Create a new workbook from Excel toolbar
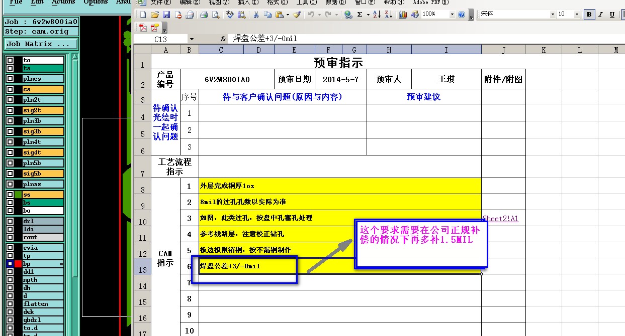625x336 pixels. pos(143,15)
